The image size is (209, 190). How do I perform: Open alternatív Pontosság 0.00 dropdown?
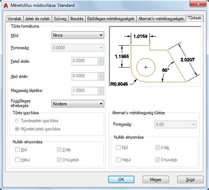click(175, 124)
